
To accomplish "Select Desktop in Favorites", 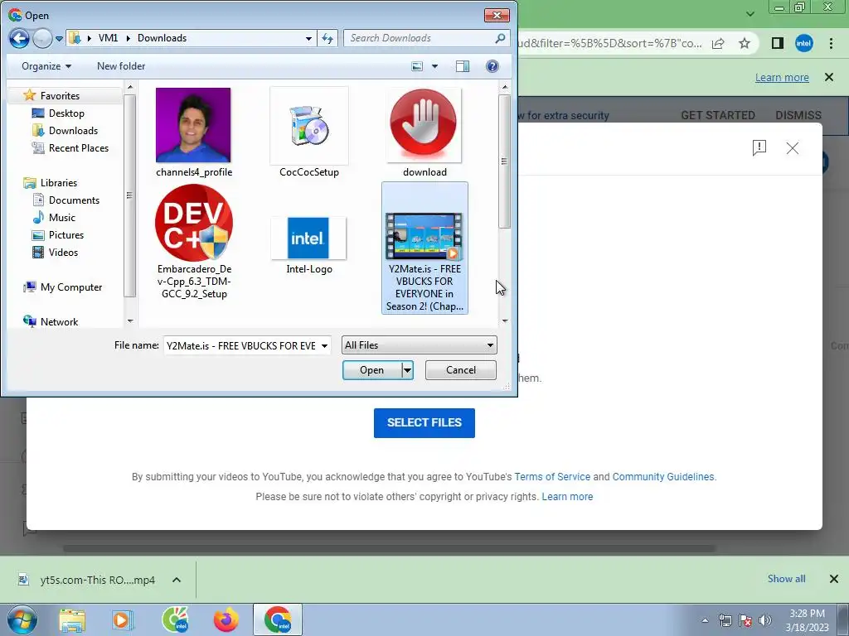I will click(66, 113).
